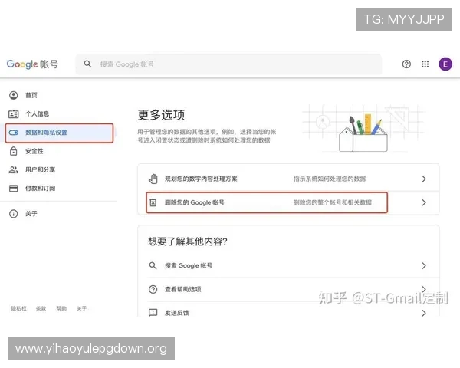The width and height of the screenshot is (460, 368).
Task: Focus the 搜索 Google 帐号 search field
Action: [228, 64]
